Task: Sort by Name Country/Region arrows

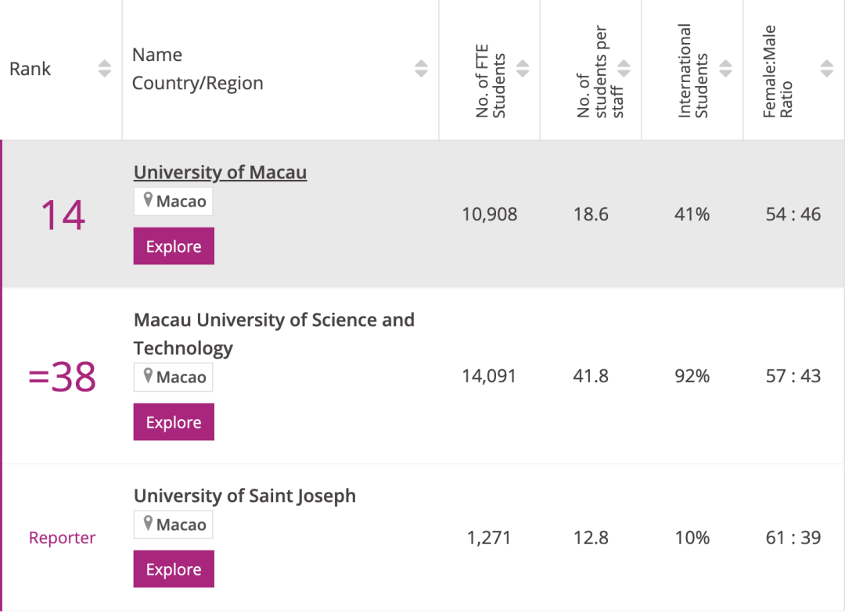Action: 421,69
